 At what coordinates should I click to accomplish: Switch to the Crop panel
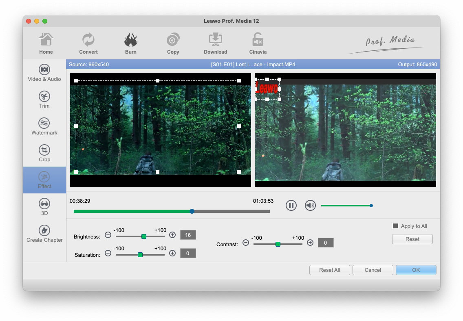(x=44, y=153)
